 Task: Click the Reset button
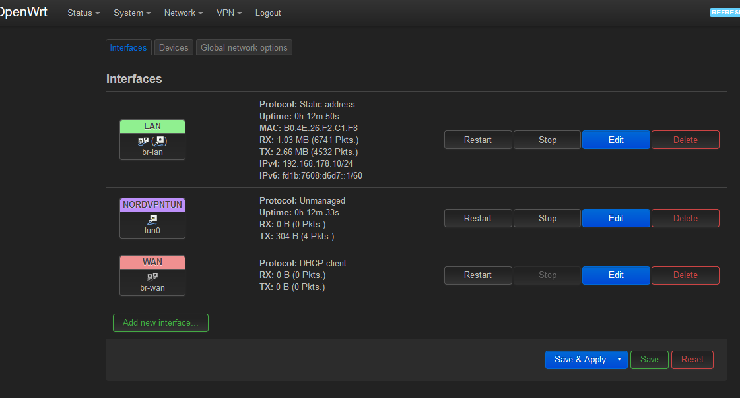point(692,359)
